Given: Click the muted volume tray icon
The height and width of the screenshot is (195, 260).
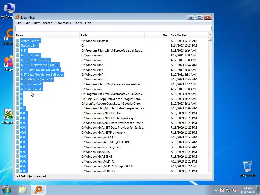Looking at the screenshot, I should tap(234, 190).
